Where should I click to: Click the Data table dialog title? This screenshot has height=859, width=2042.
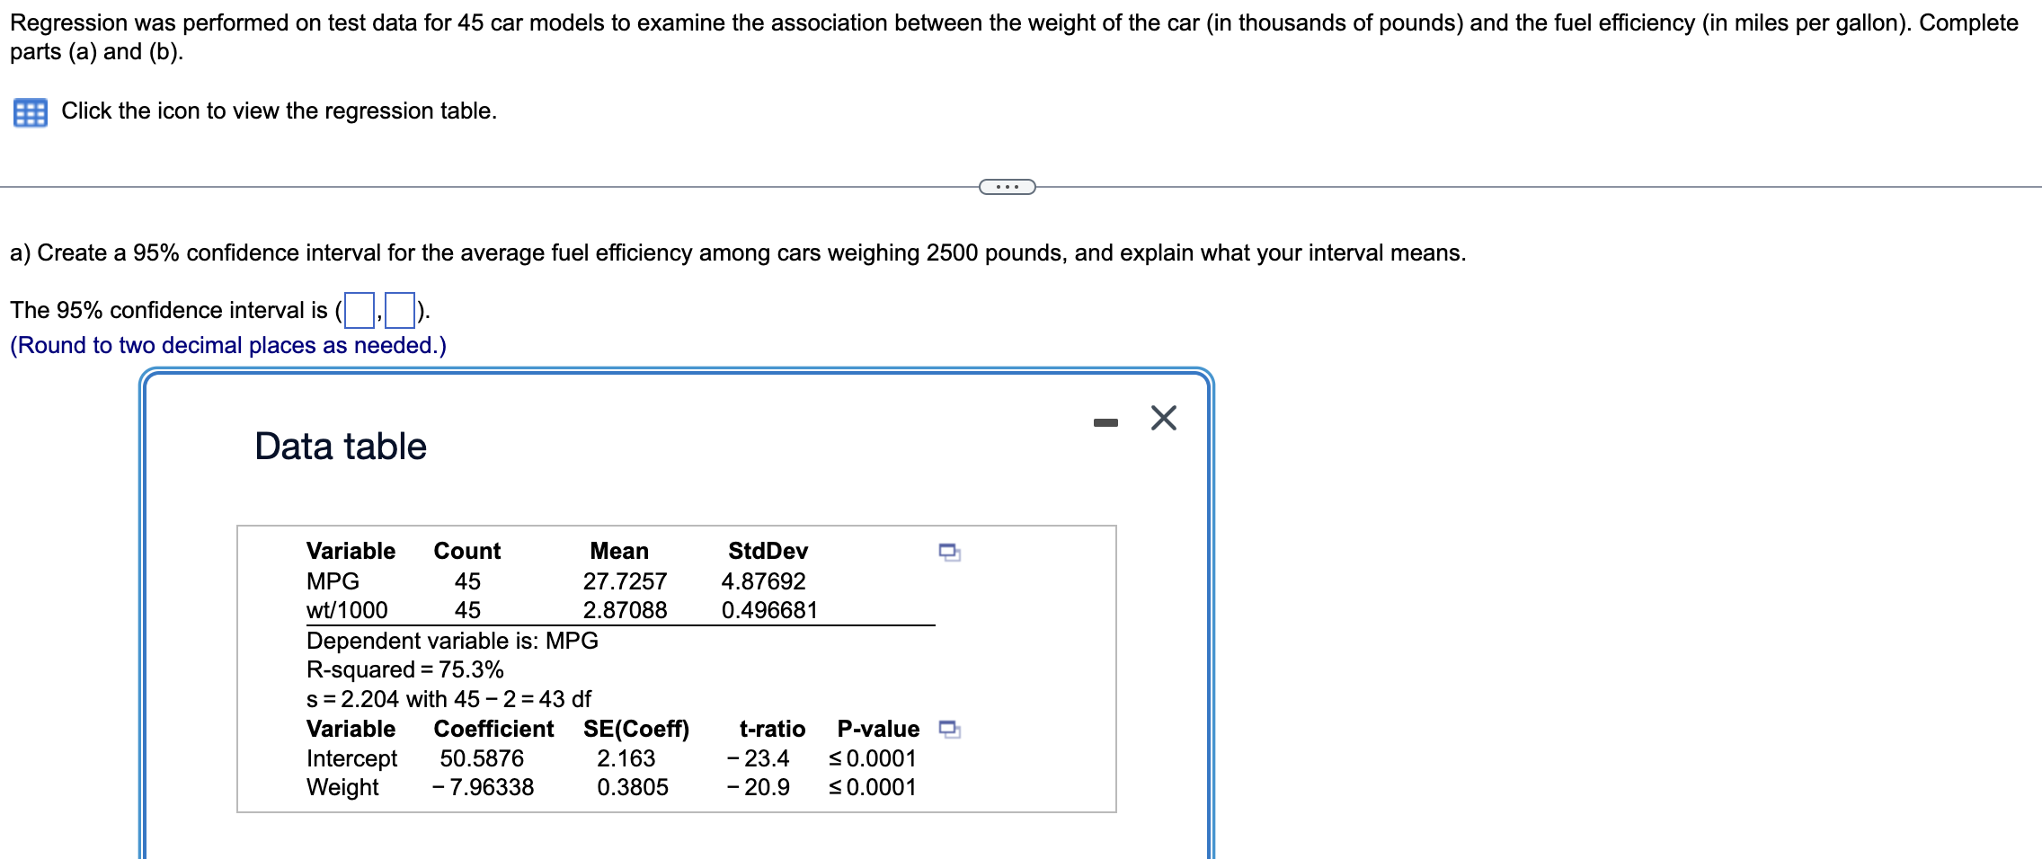(341, 445)
